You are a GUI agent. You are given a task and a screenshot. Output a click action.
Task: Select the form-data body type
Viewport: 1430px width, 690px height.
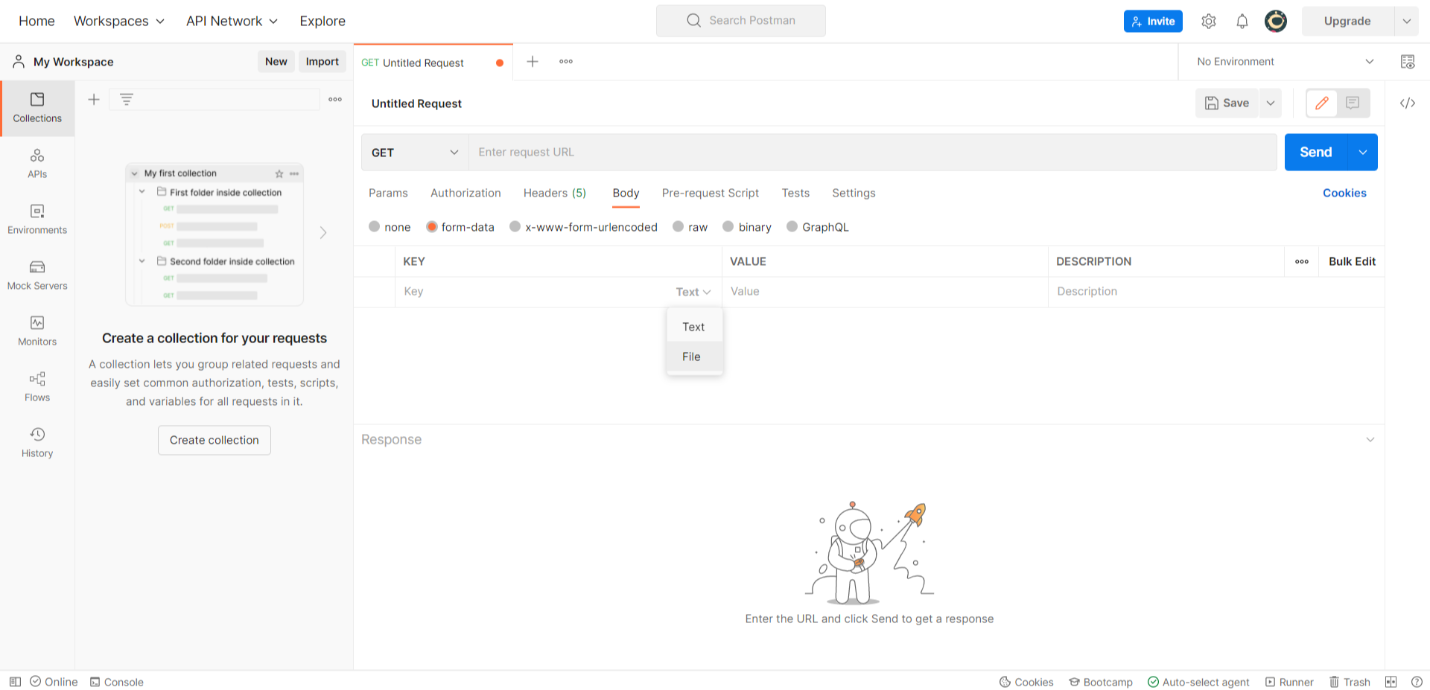click(x=460, y=227)
